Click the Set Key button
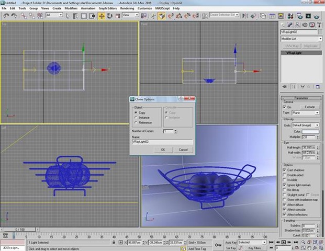 pos(231,248)
